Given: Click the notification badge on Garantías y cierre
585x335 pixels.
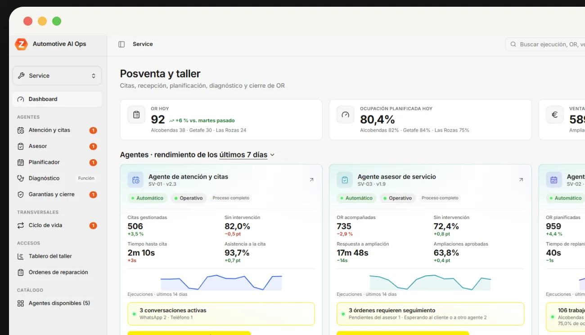Looking at the screenshot, I should pyautogui.click(x=93, y=195).
